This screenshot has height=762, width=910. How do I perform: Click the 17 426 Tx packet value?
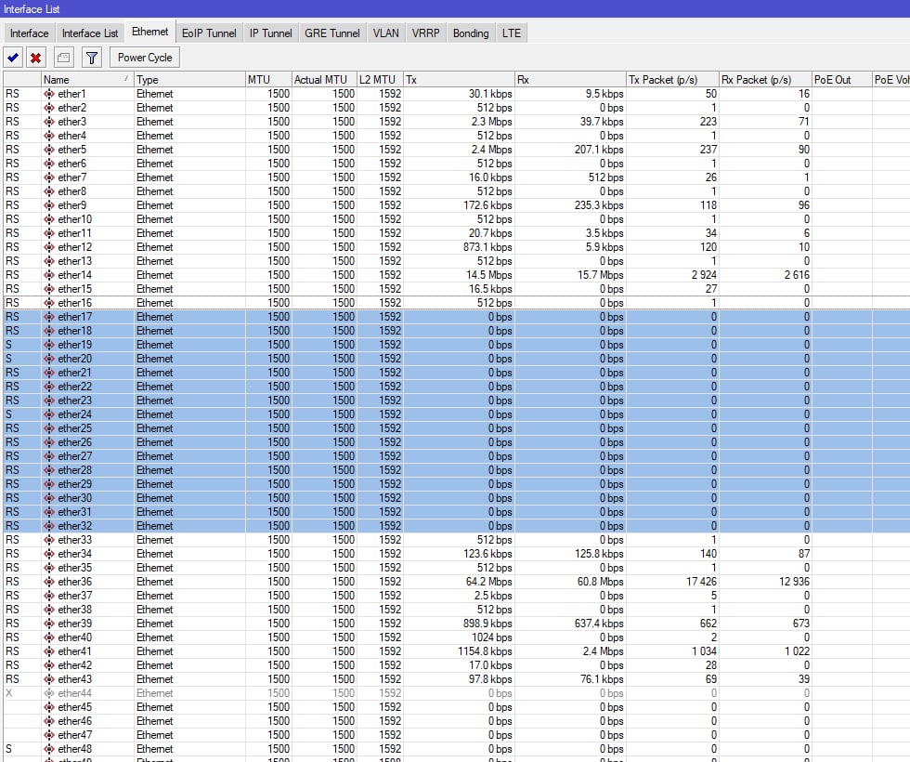coord(701,582)
